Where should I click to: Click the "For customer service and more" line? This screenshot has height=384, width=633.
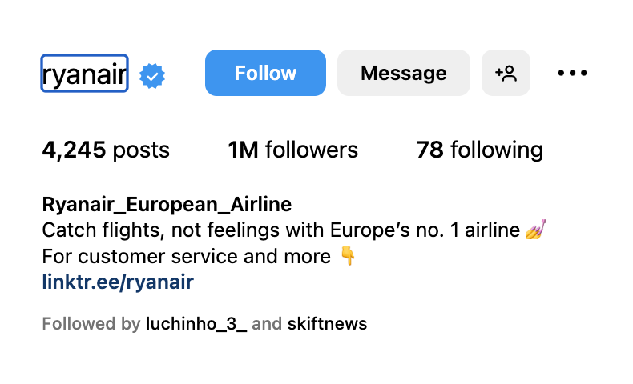186,257
